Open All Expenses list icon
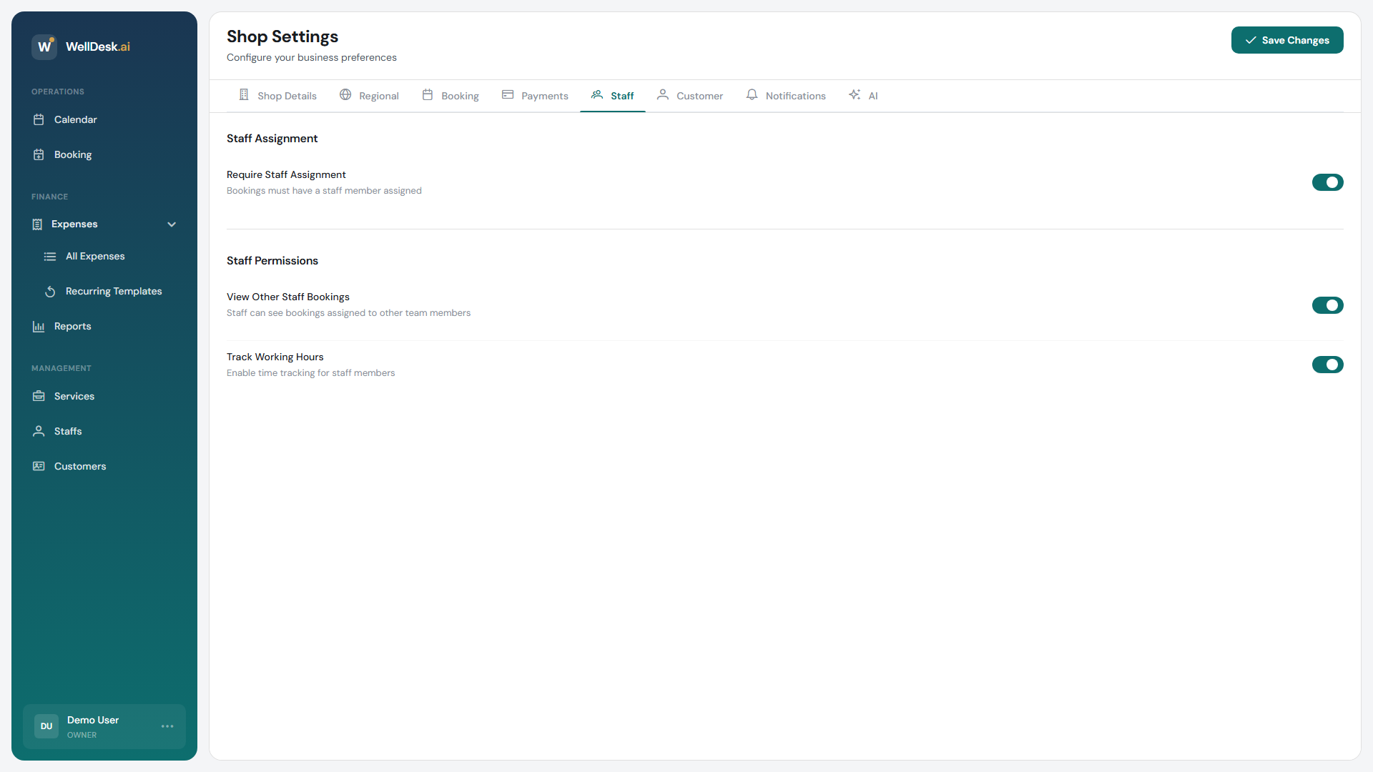The width and height of the screenshot is (1373, 772). 49,256
